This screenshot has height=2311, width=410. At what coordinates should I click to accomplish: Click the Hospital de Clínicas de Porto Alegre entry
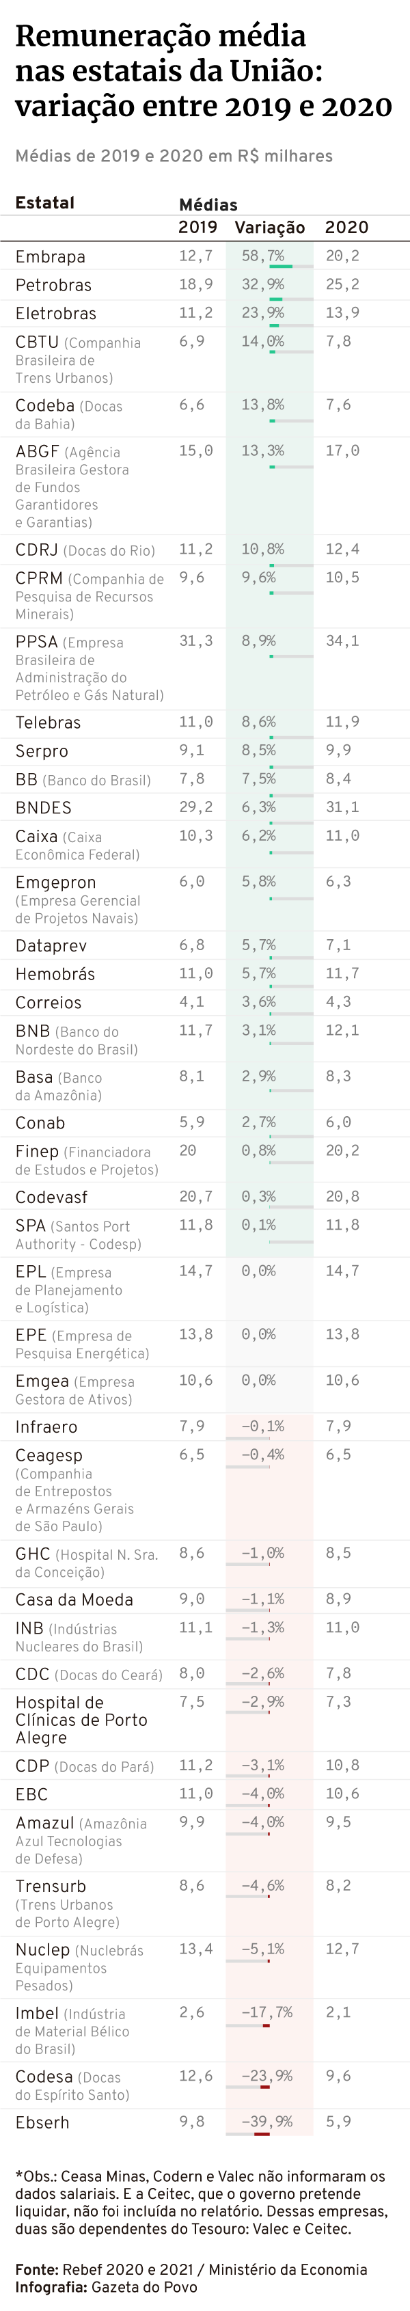(x=81, y=1720)
